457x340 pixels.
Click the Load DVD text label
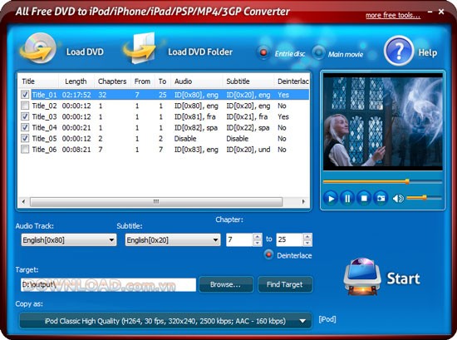[x=85, y=52]
